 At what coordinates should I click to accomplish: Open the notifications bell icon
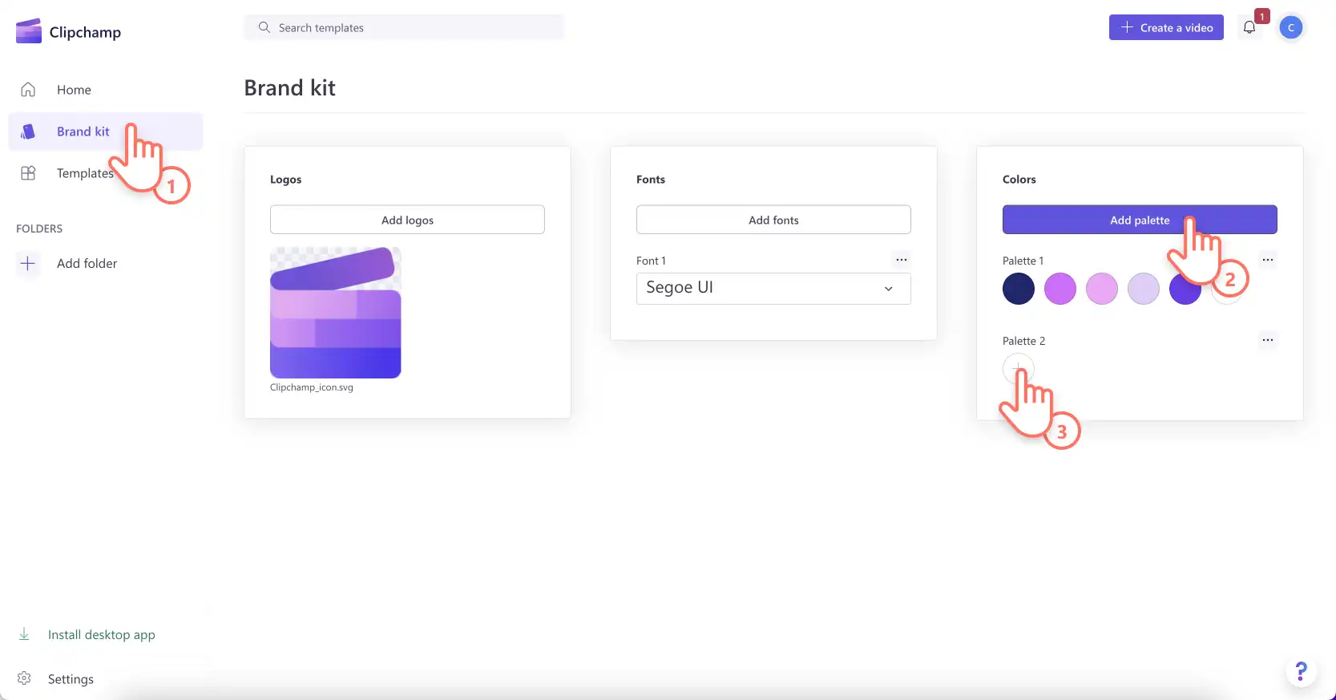click(x=1249, y=27)
